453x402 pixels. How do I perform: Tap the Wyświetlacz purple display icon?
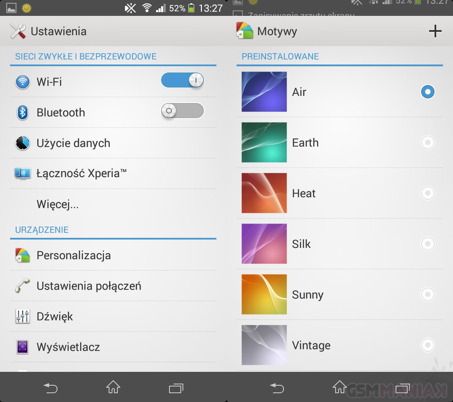23,347
